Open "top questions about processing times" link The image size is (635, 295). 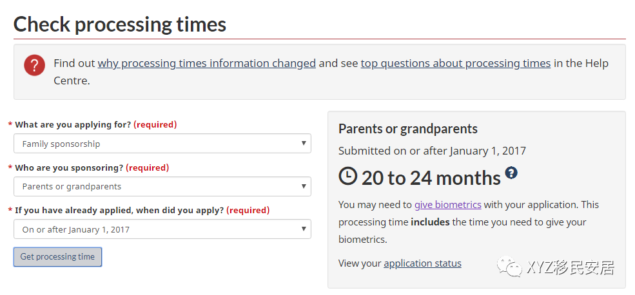point(455,63)
